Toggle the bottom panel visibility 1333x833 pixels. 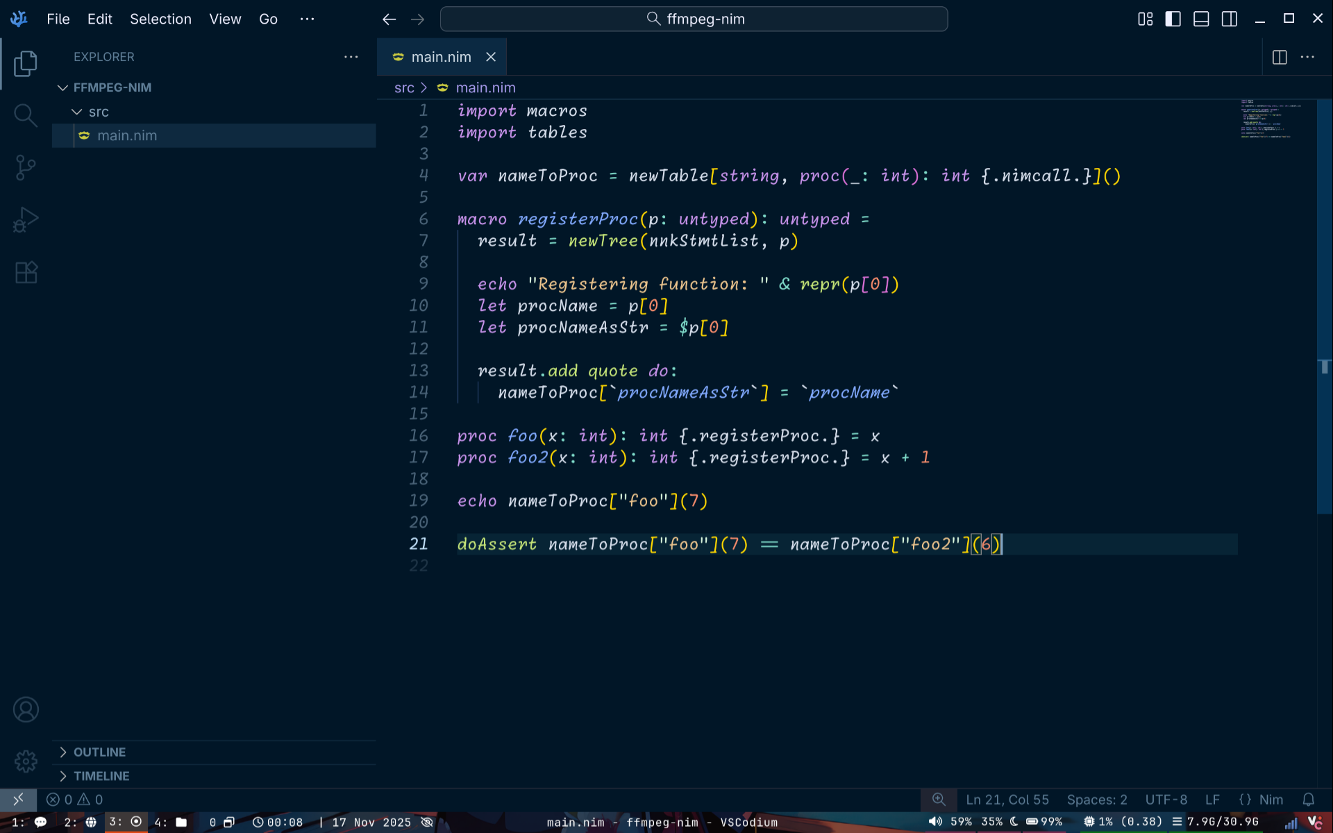(x=1201, y=19)
